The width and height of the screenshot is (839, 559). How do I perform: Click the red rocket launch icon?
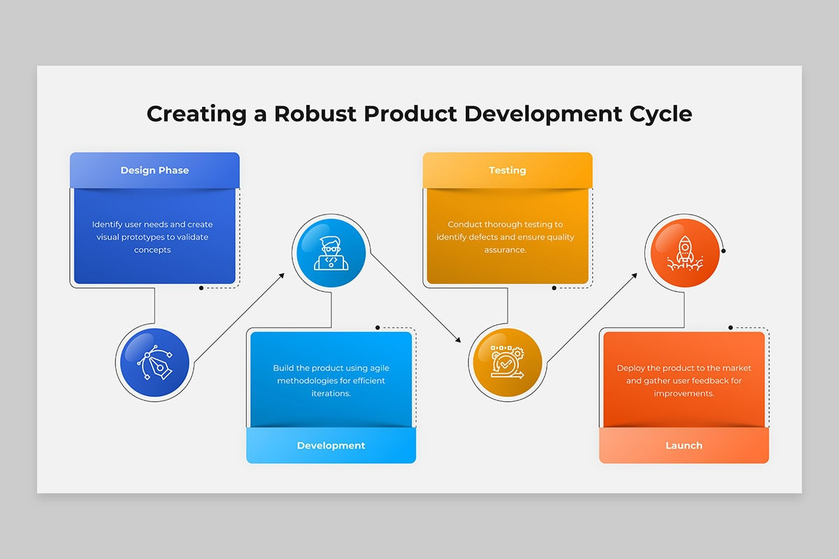(x=684, y=253)
